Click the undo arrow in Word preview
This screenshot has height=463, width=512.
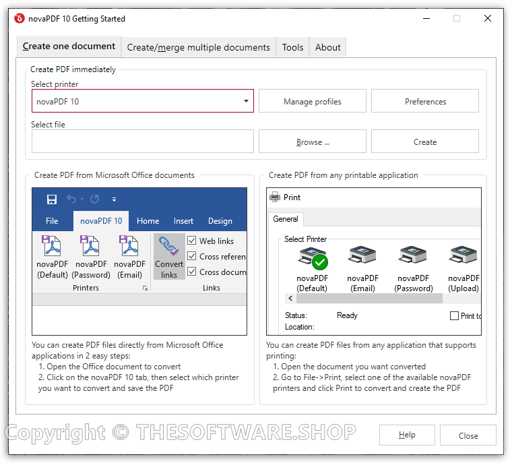click(x=71, y=199)
